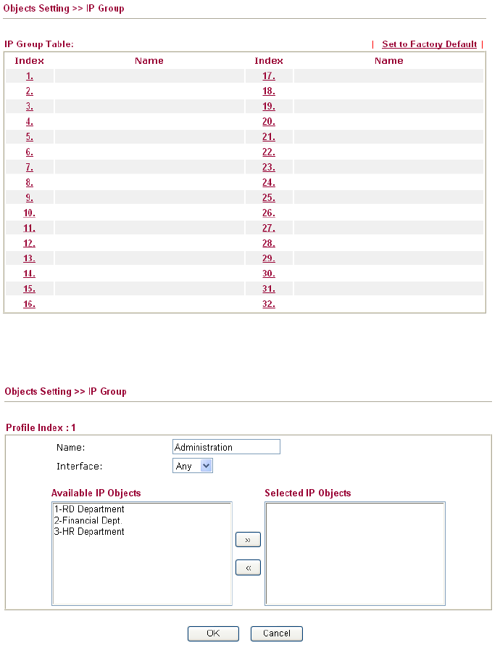Select 2-Financial Dept. list entry
This screenshot has width=500, height=648.
tap(88, 520)
